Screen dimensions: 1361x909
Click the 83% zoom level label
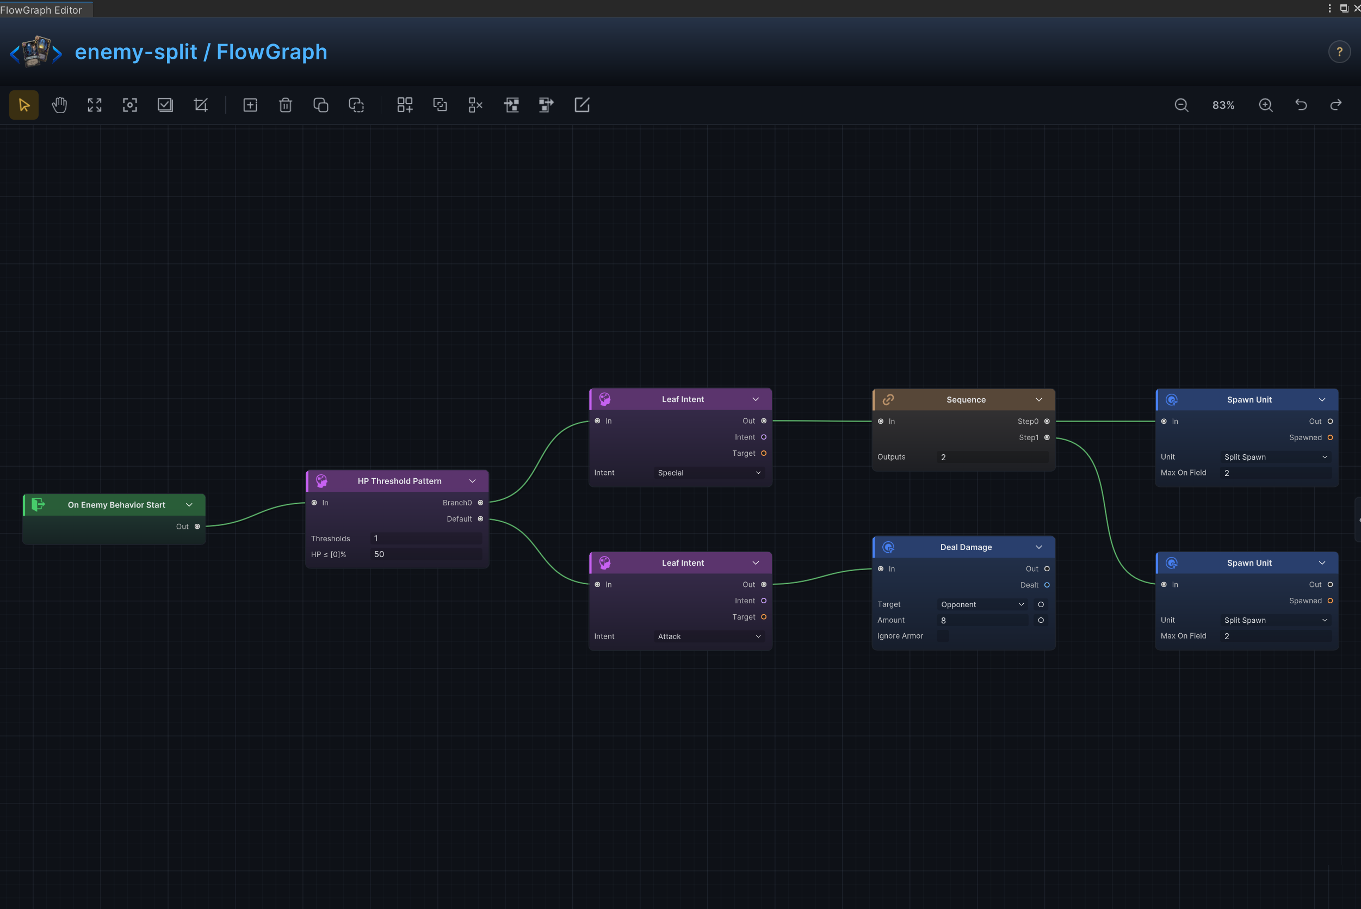1223,105
